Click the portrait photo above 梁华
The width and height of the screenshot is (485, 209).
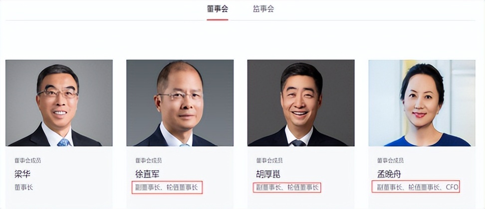point(59,103)
